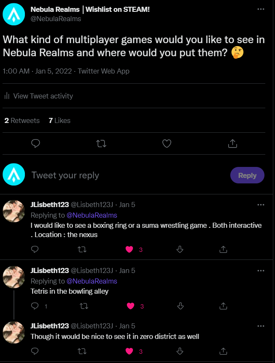Reply to the zero district comment
The image size is (275, 363).
click(x=35, y=351)
